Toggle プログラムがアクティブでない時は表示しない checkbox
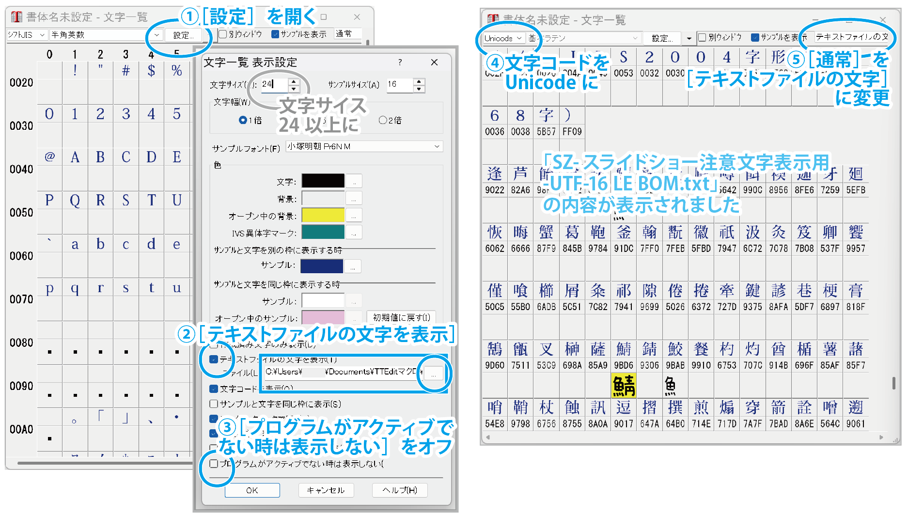Image resolution: width=908 pixels, height=515 pixels. pos(214,464)
